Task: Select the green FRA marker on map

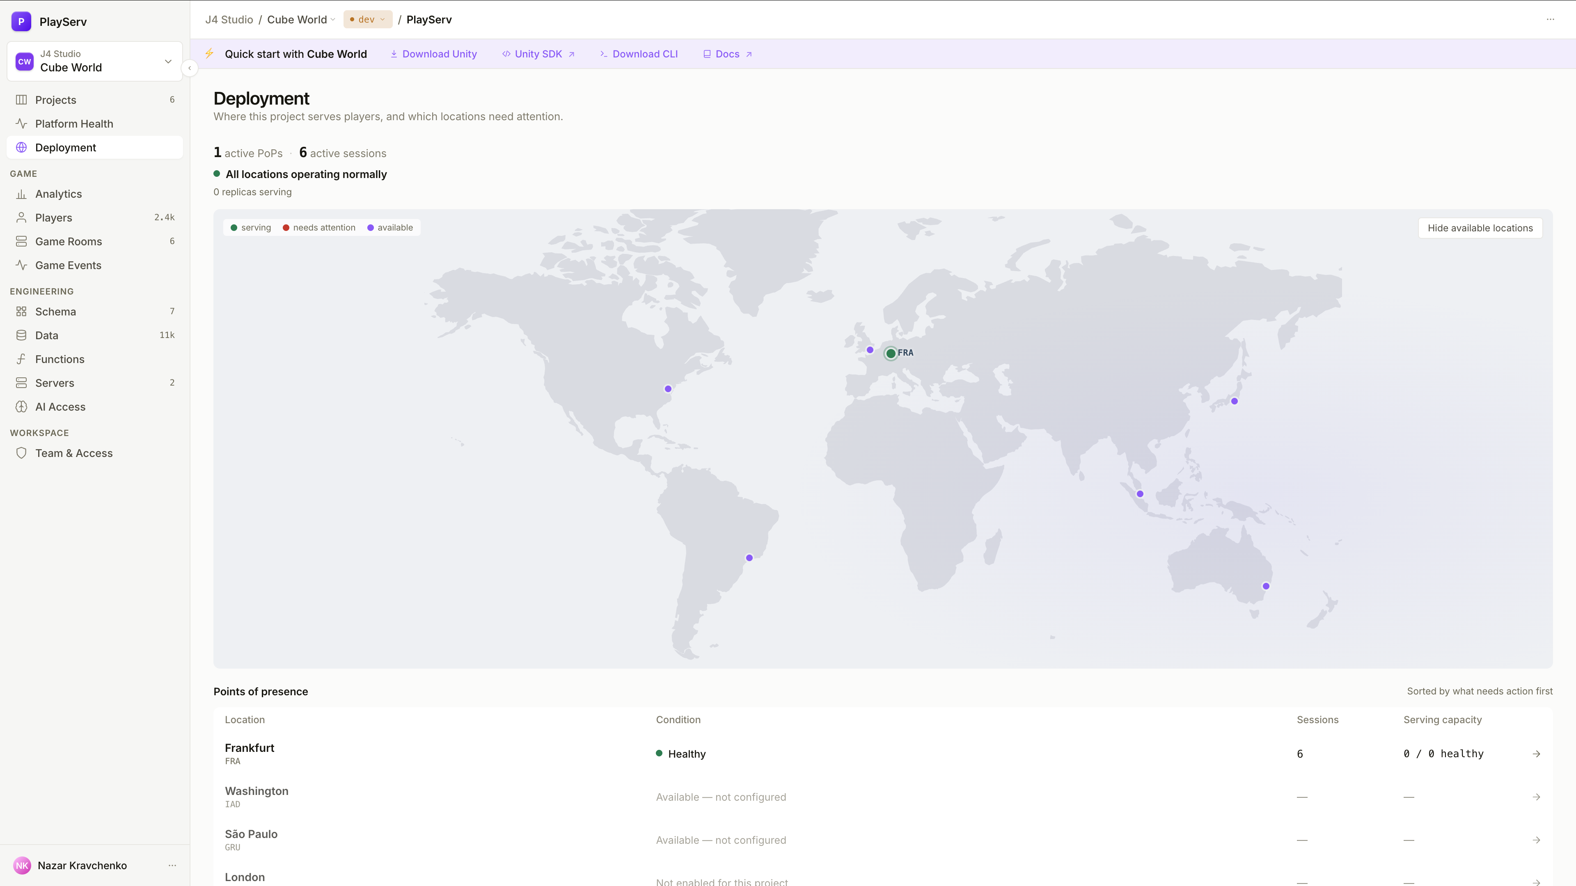Action: [x=891, y=354]
